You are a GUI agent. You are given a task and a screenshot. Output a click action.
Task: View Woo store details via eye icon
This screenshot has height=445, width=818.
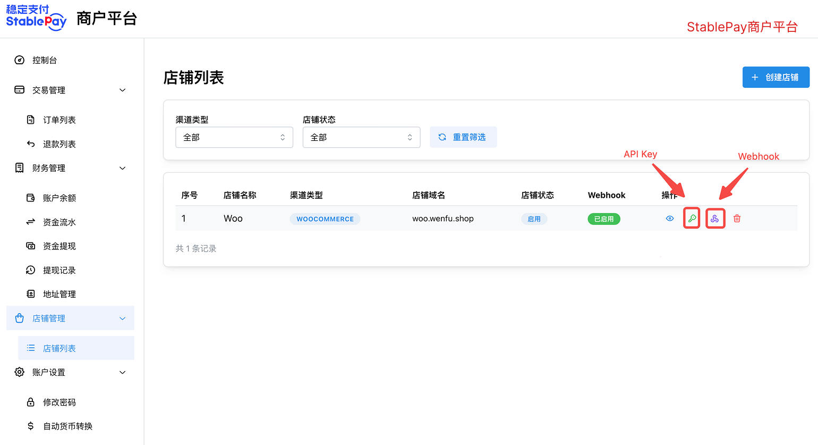pyautogui.click(x=669, y=218)
